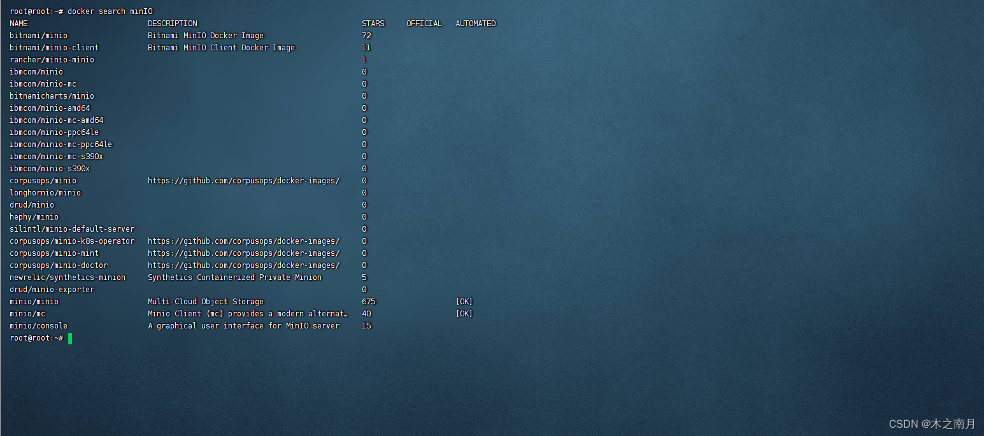Click star count 5 for newrelic/synthetics-minion
Image resolution: width=984 pixels, height=436 pixels.
pyautogui.click(x=364, y=278)
